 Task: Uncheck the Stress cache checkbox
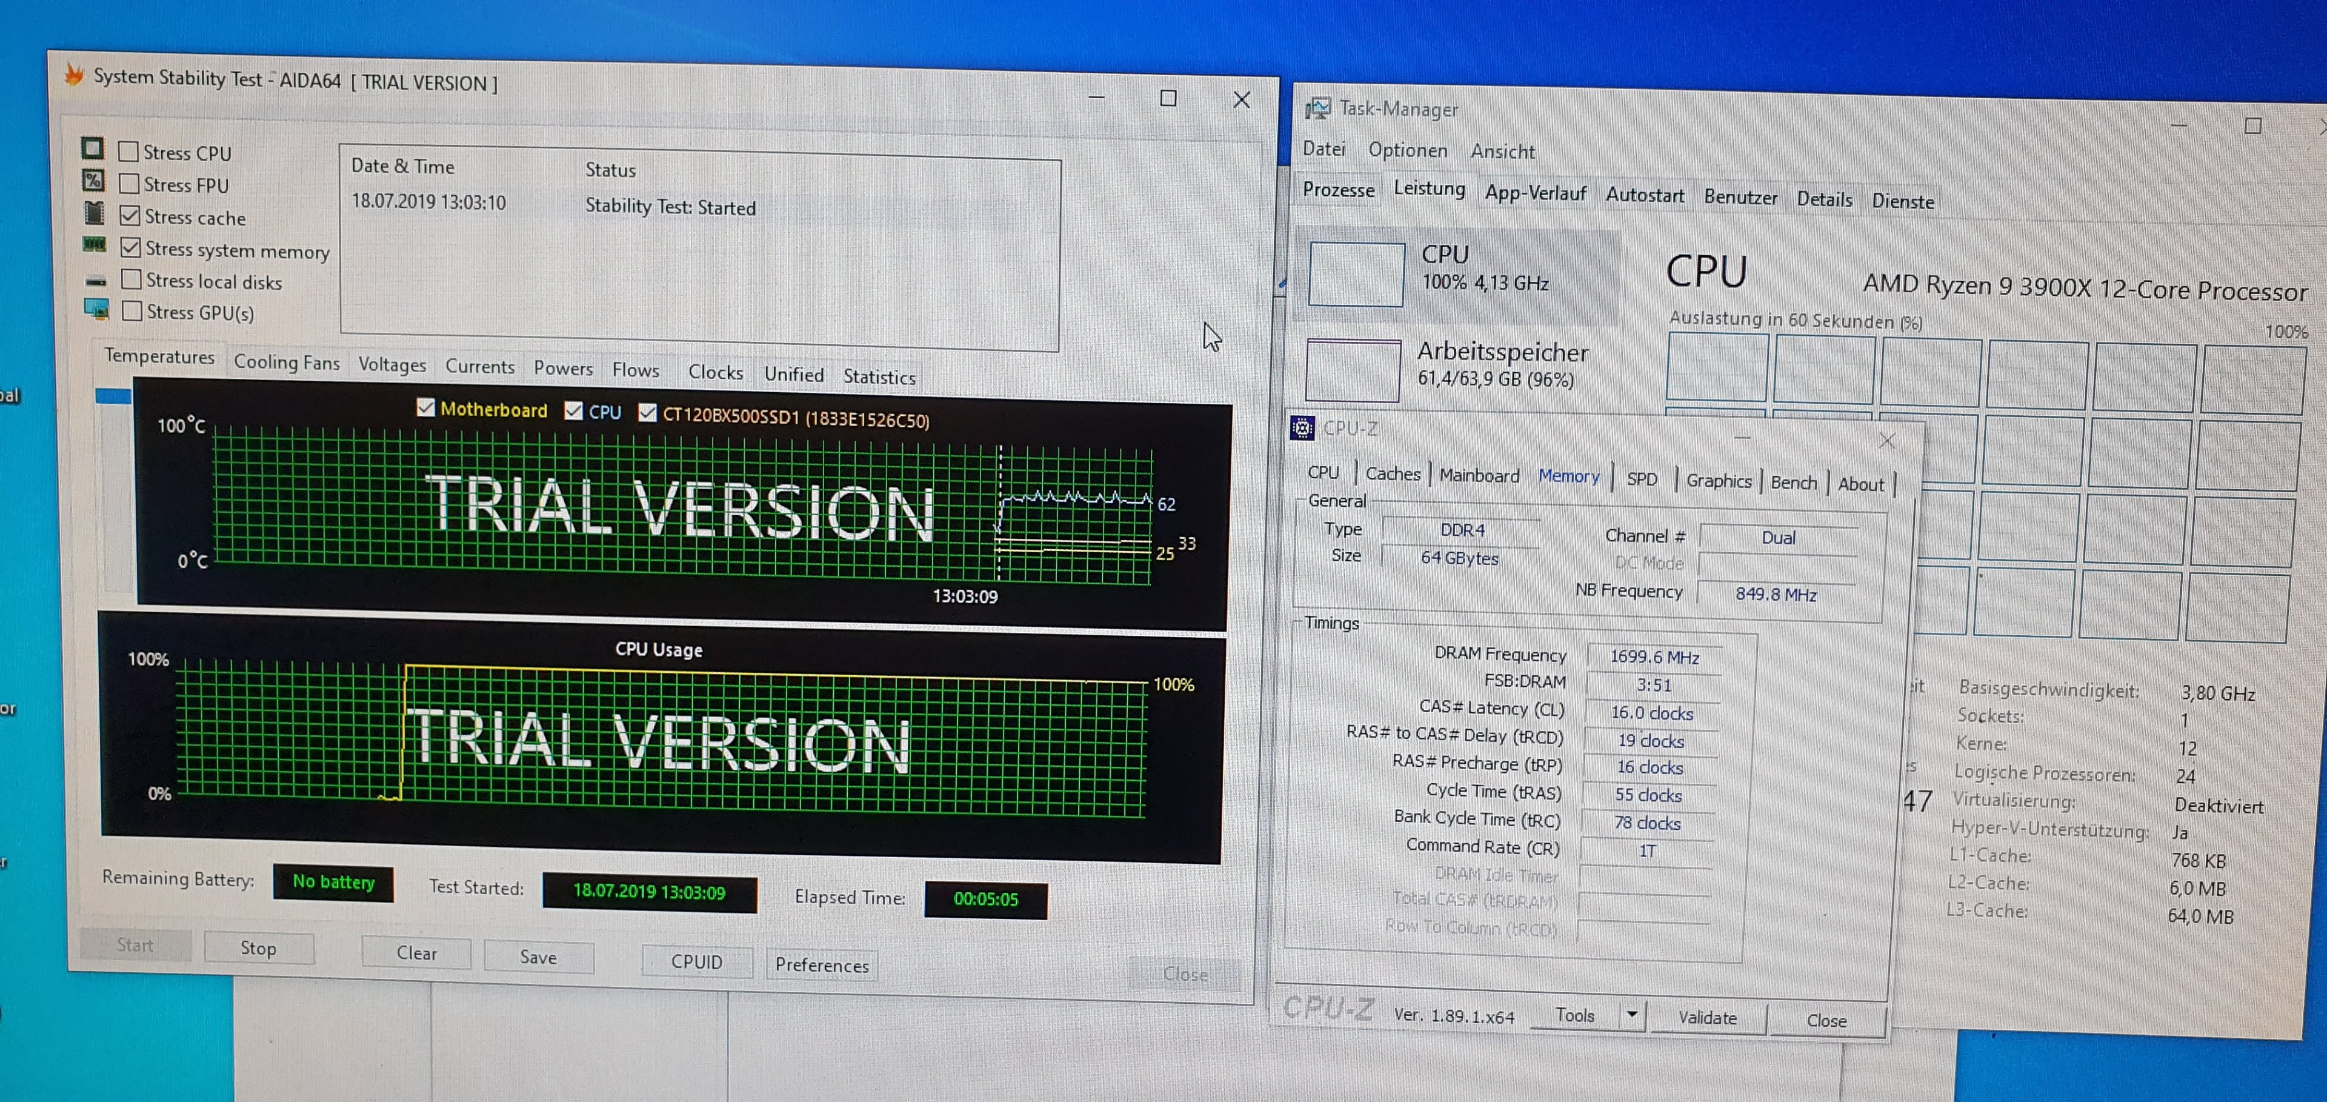131,215
